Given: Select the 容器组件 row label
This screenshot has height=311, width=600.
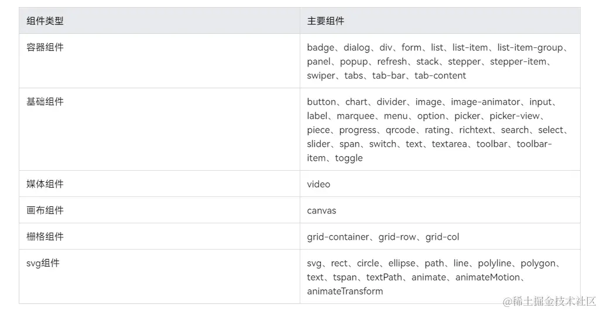Looking at the screenshot, I should coord(44,47).
